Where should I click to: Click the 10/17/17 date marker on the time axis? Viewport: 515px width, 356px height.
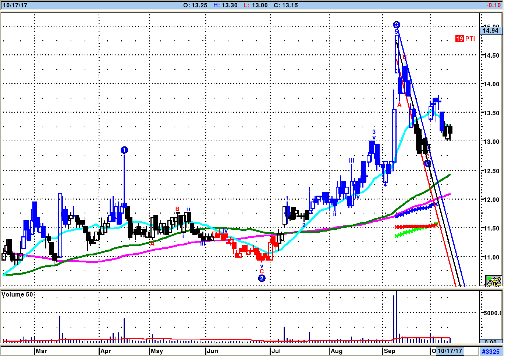(450, 351)
